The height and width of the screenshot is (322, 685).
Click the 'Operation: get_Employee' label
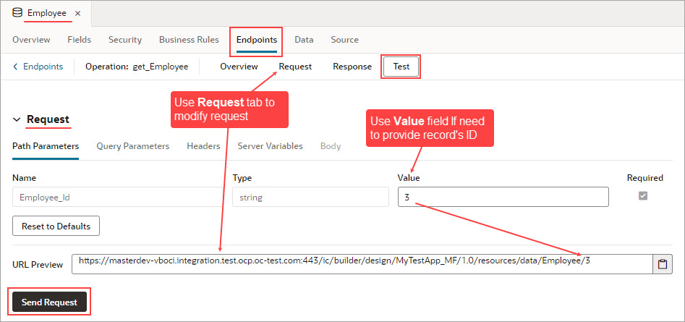(x=137, y=67)
